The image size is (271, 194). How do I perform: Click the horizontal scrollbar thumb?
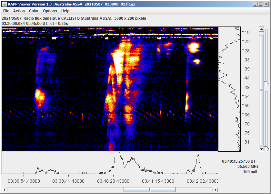pyautogui.click(x=149, y=189)
